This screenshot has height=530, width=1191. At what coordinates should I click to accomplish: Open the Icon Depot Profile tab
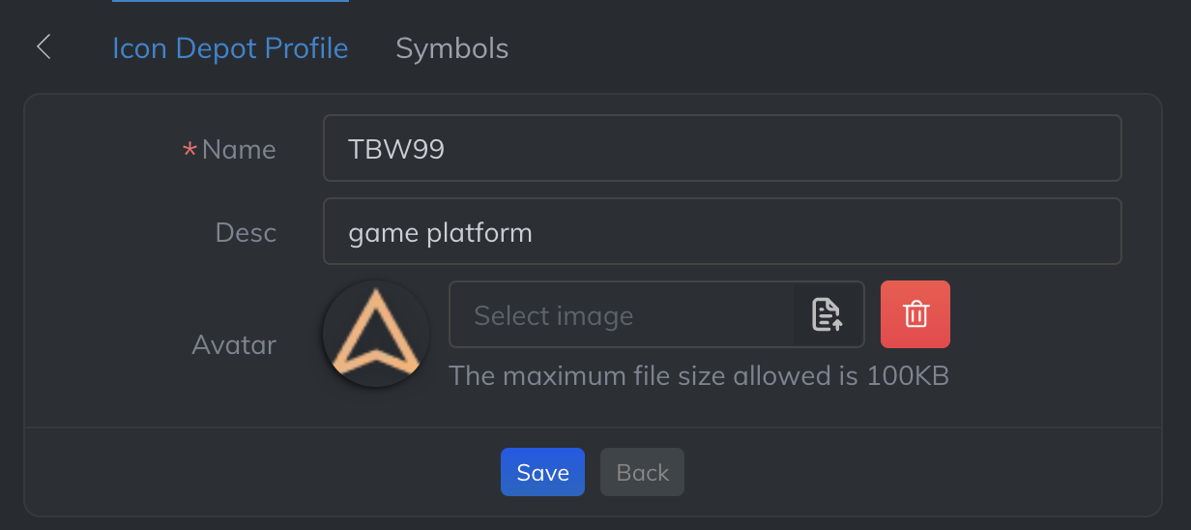(230, 48)
